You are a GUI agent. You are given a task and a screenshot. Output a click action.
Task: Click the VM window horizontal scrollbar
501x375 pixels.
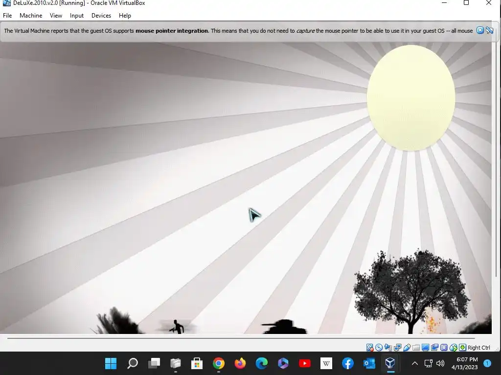(x=241, y=338)
